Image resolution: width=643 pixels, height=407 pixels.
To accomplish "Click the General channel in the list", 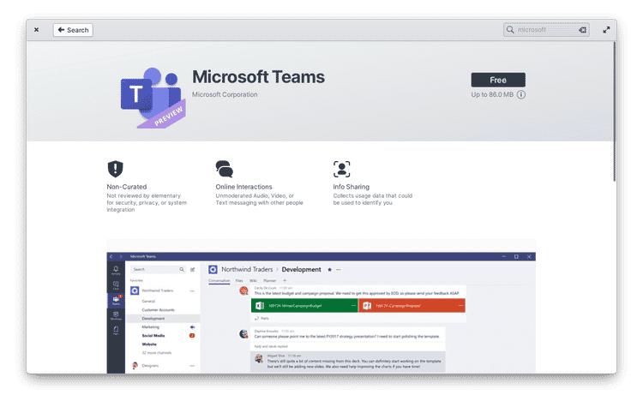I will tap(148, 302).
